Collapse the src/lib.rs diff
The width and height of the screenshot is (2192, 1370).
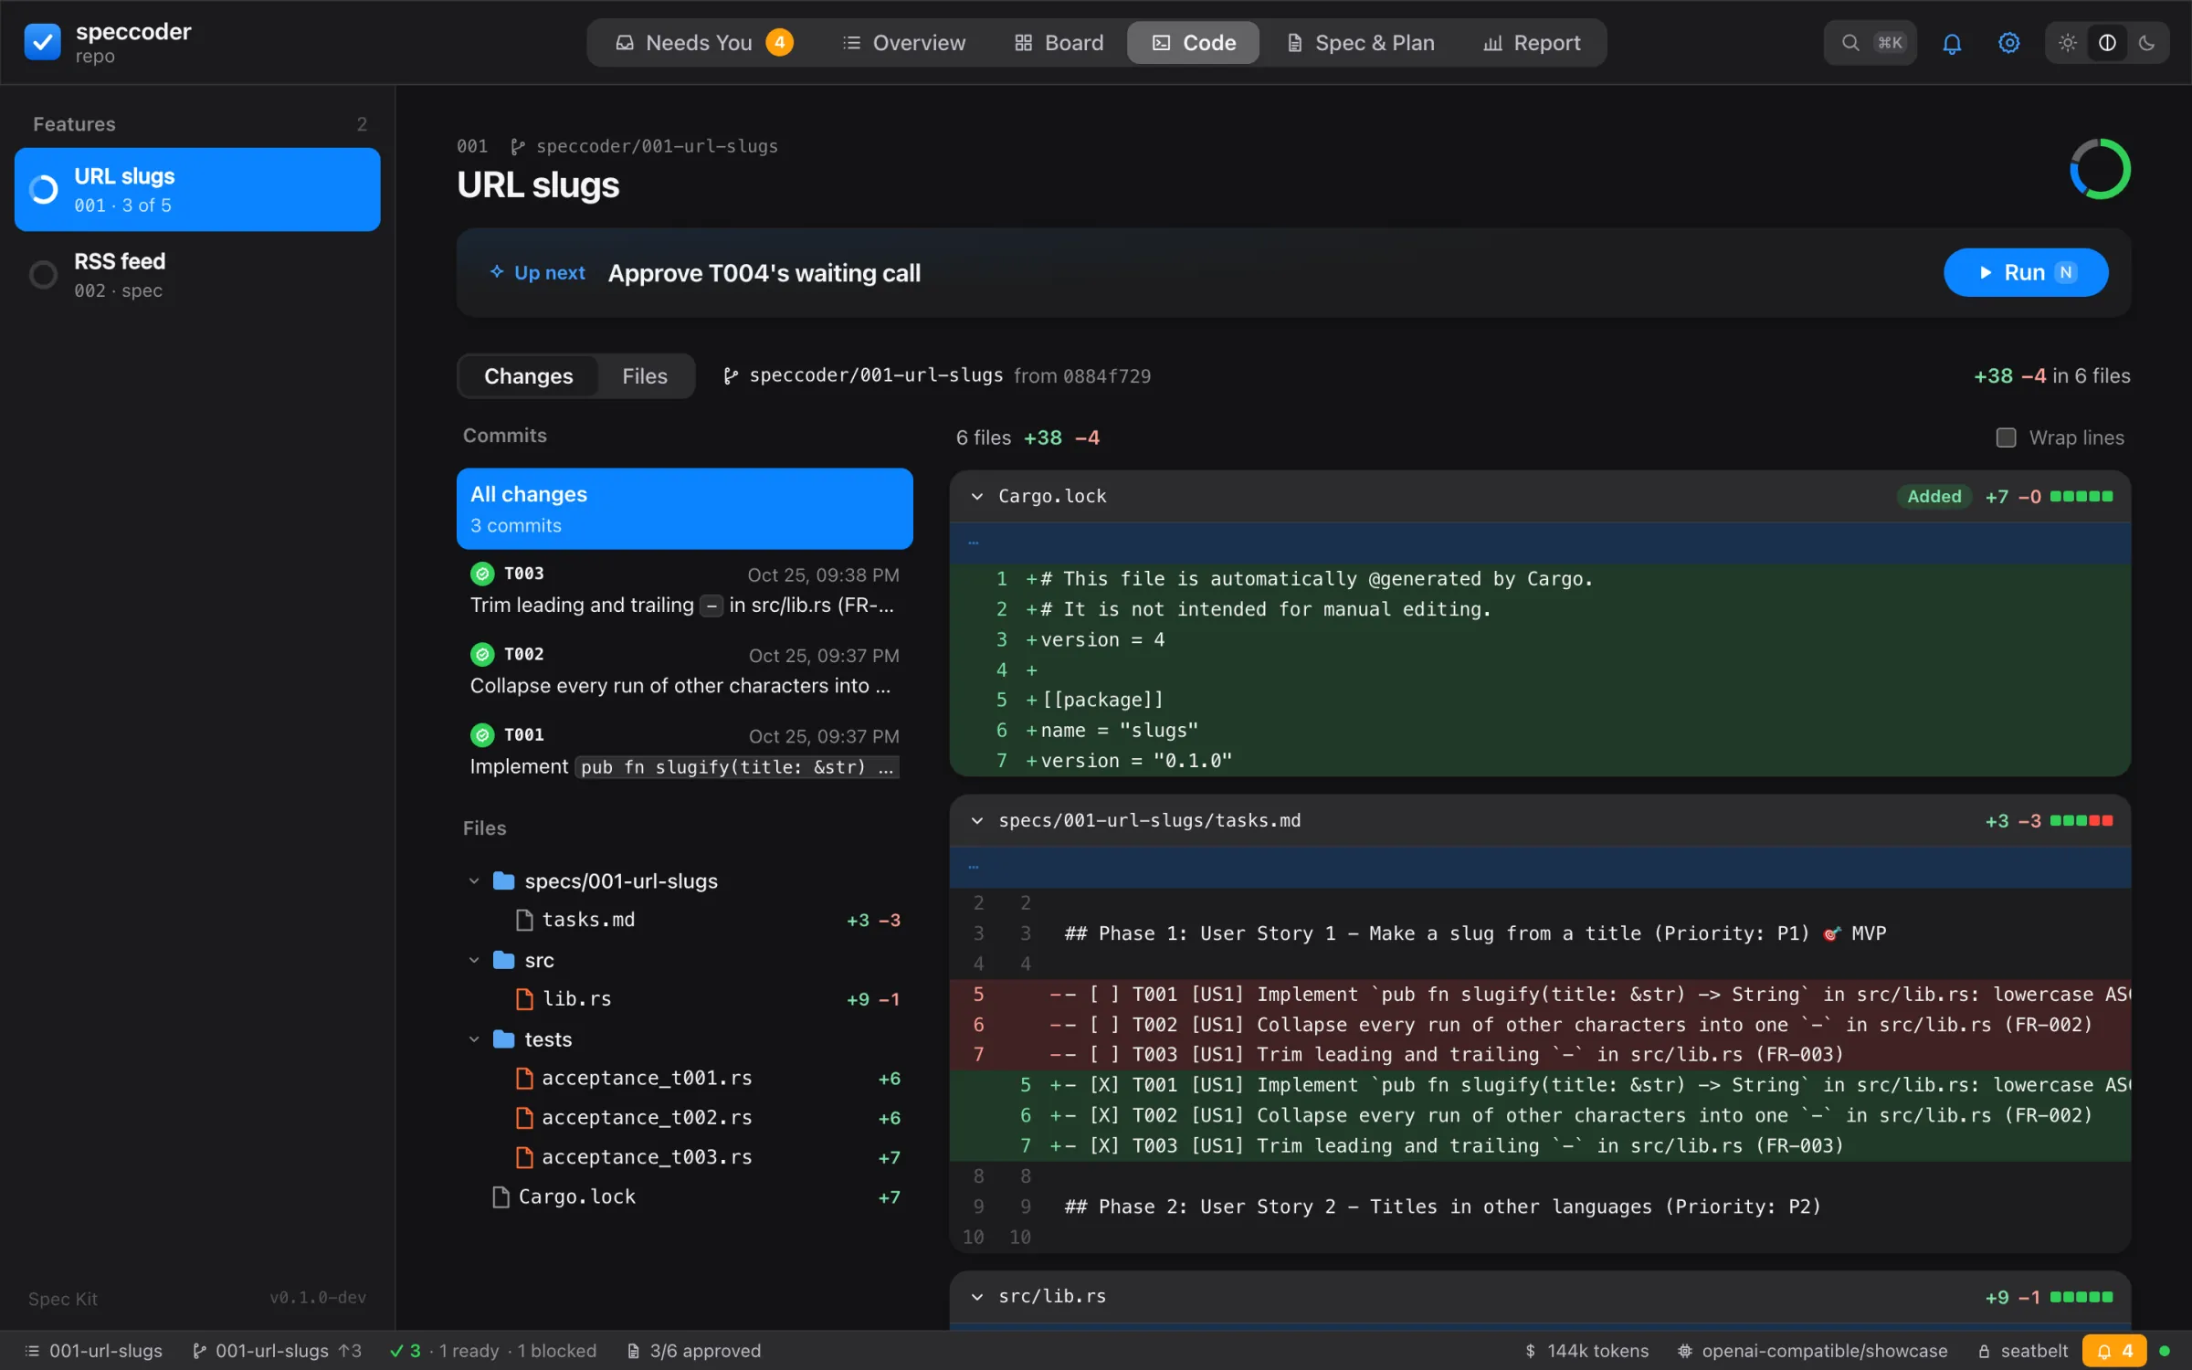[977, 1296]
